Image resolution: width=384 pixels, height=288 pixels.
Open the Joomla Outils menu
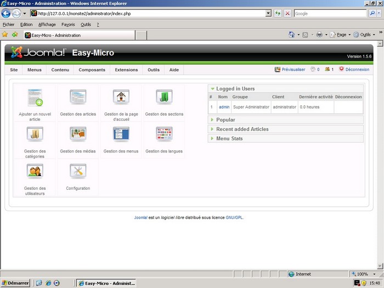click(x=154, y=70)
